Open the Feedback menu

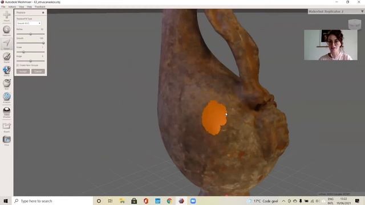tap(40, 7)
